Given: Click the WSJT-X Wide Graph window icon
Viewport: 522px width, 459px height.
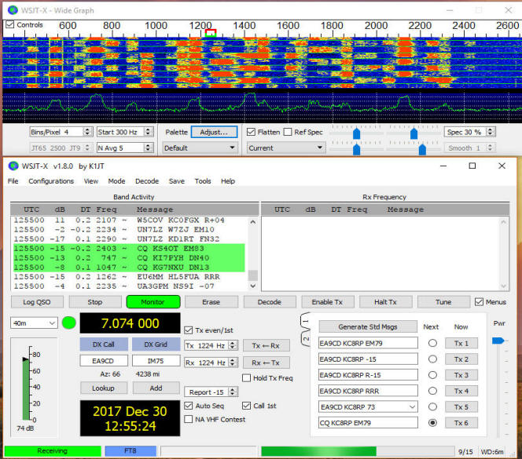Looking at the screenshot, I should pos(13,10).
